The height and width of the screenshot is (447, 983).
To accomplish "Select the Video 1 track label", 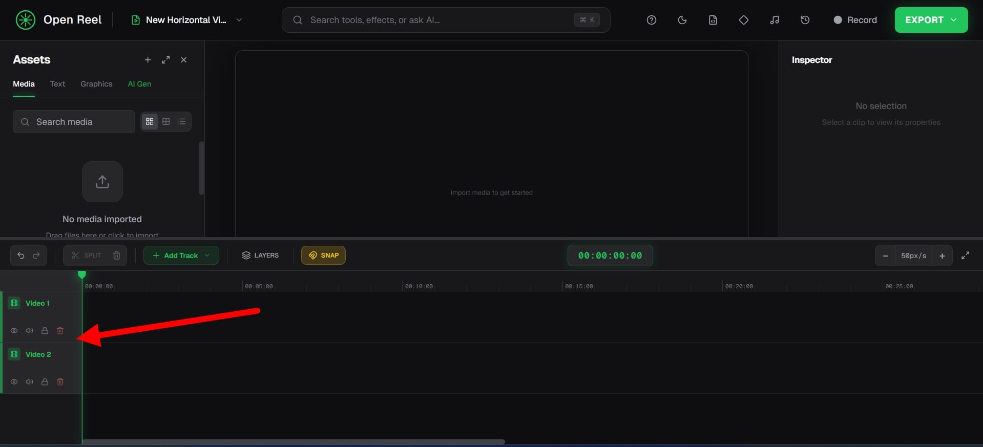I will 37,303.
